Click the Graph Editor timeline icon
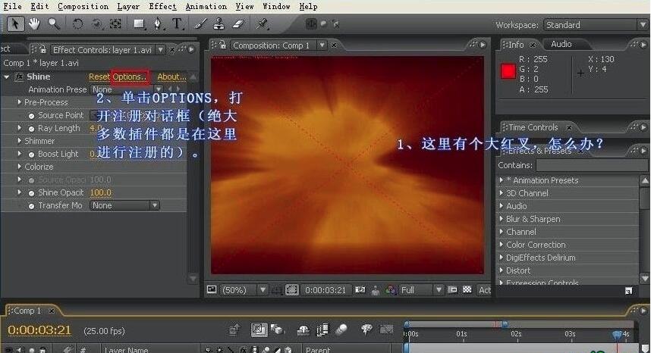Image resolution: width=651 pixels, height=353 pixels. (x=386, y=330)
